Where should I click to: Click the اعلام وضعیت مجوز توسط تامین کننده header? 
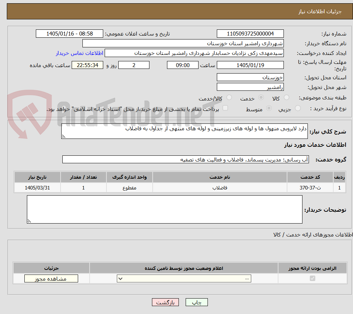[184, 268]
